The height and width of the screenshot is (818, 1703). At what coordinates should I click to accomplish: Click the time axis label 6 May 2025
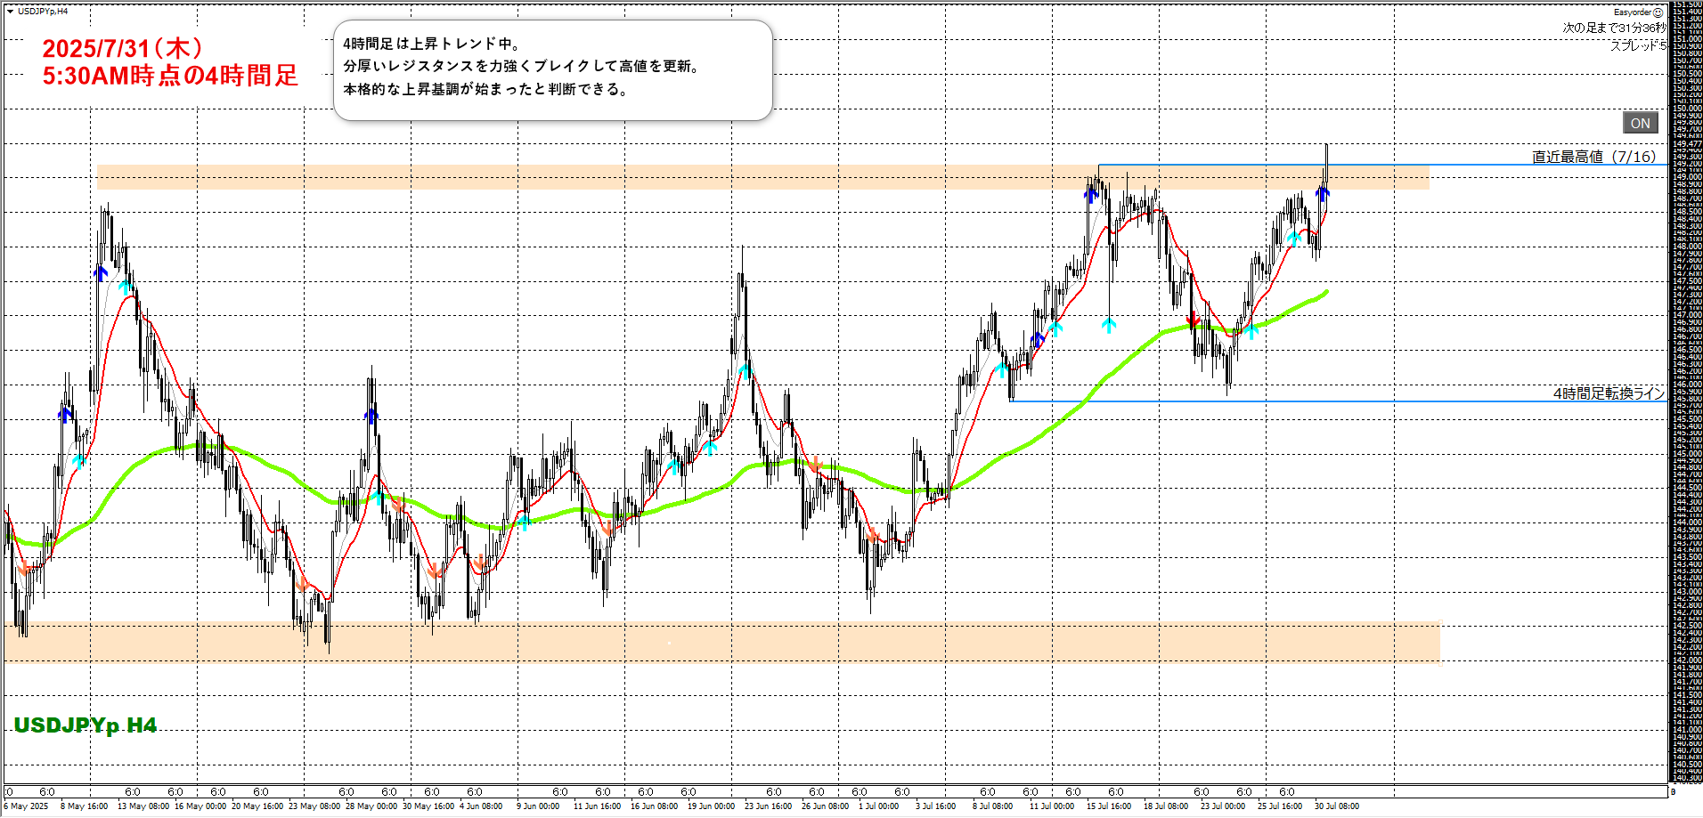[26, 806]
